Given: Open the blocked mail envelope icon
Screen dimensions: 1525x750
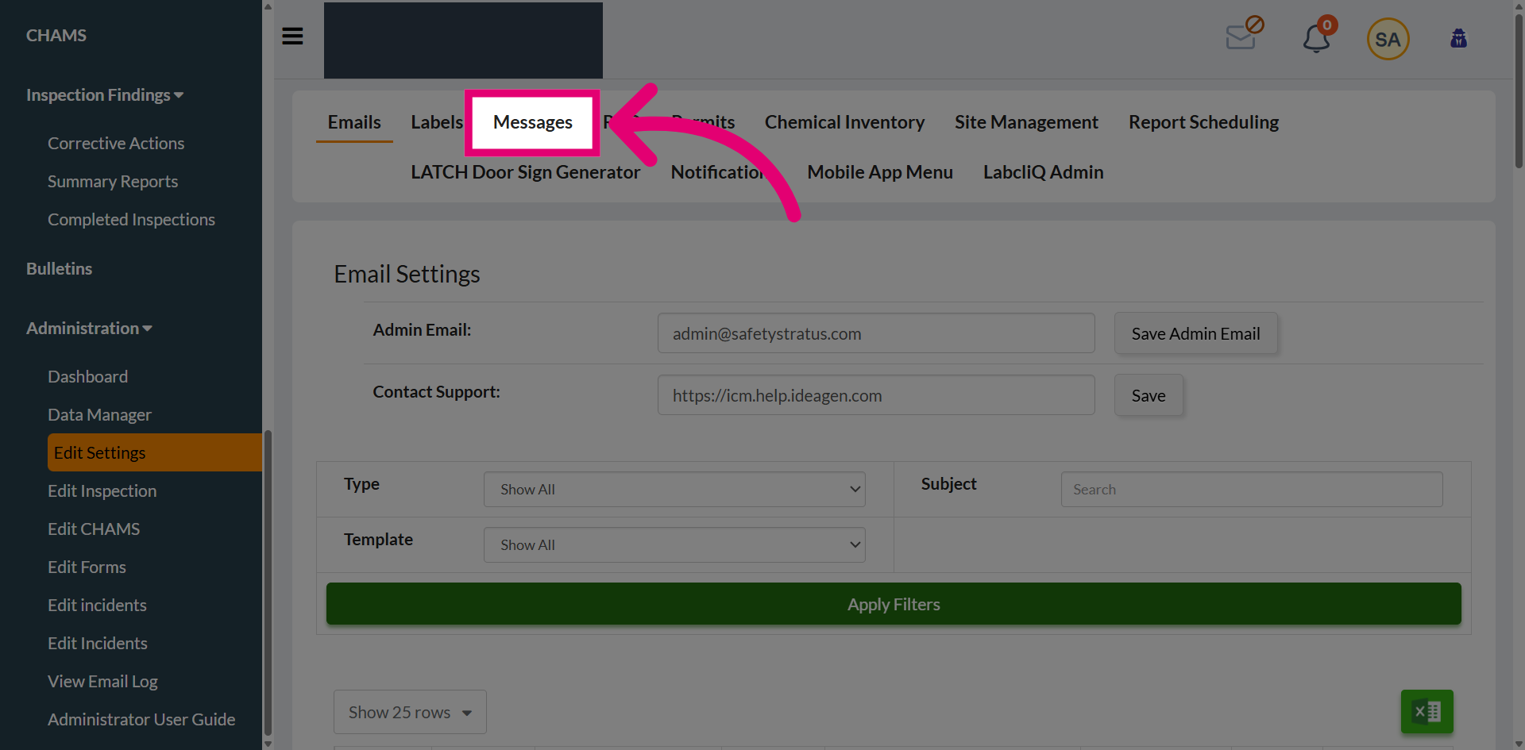Looking at the screenshot, I should [x=1244, y=33].
